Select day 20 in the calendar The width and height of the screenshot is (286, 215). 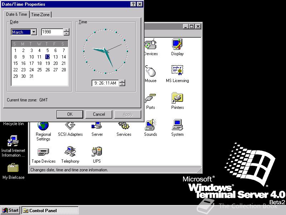pos(55,63)
